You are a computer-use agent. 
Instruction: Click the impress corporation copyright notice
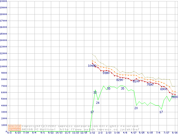pos(81,126)
